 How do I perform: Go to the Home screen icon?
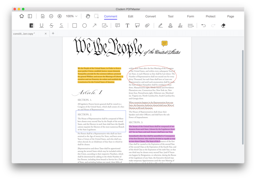22,16
